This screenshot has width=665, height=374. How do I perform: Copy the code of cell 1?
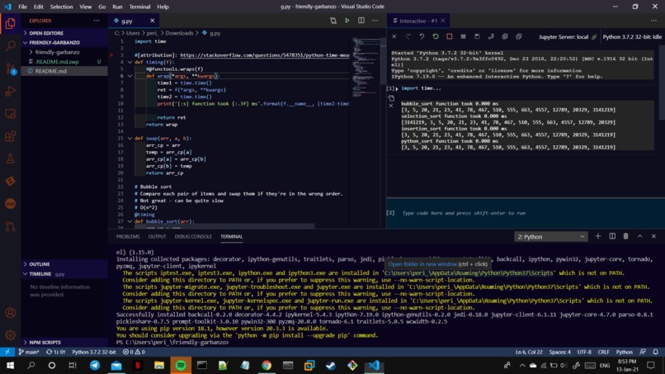coord(391,98)
